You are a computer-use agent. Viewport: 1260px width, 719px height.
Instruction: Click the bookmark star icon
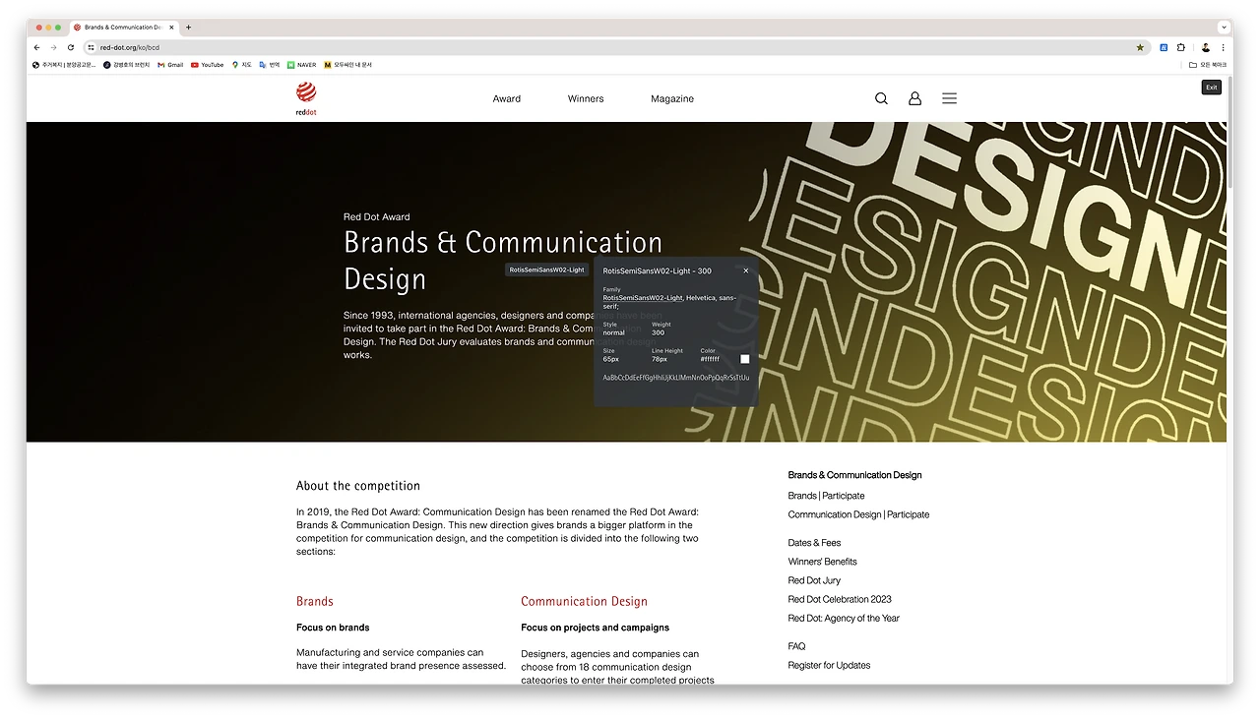coord(1140,47)
